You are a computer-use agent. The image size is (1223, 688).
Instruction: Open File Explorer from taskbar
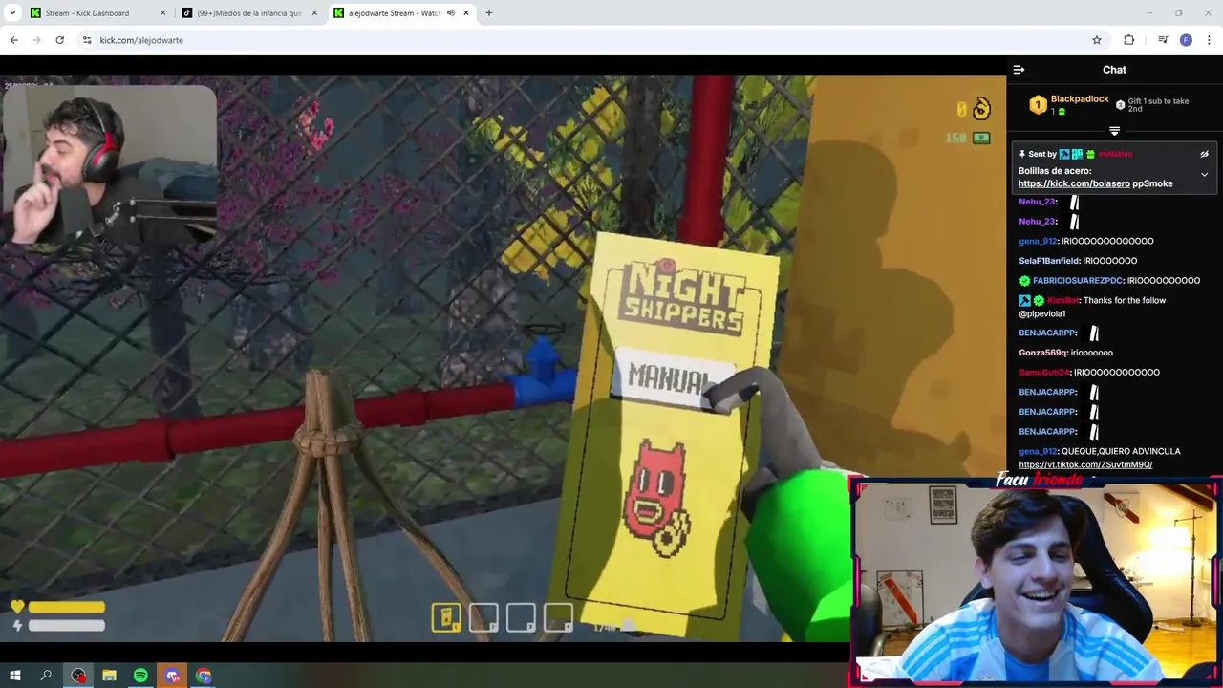pos(109,676)
